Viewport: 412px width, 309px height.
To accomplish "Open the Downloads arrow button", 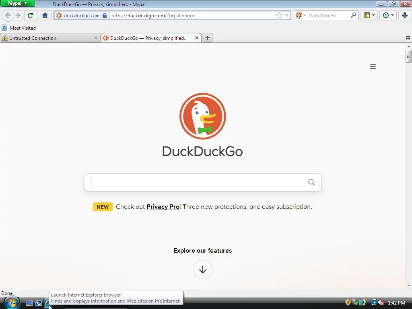I will tap(405, 16).
